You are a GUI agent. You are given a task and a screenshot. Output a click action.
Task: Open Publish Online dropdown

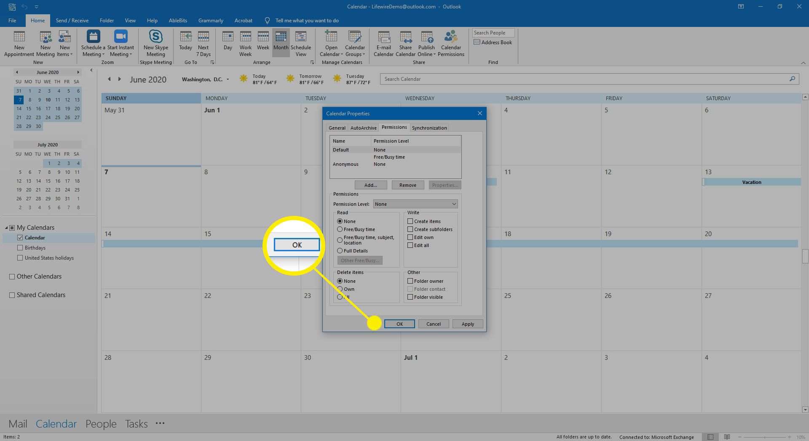pos(426,43)
